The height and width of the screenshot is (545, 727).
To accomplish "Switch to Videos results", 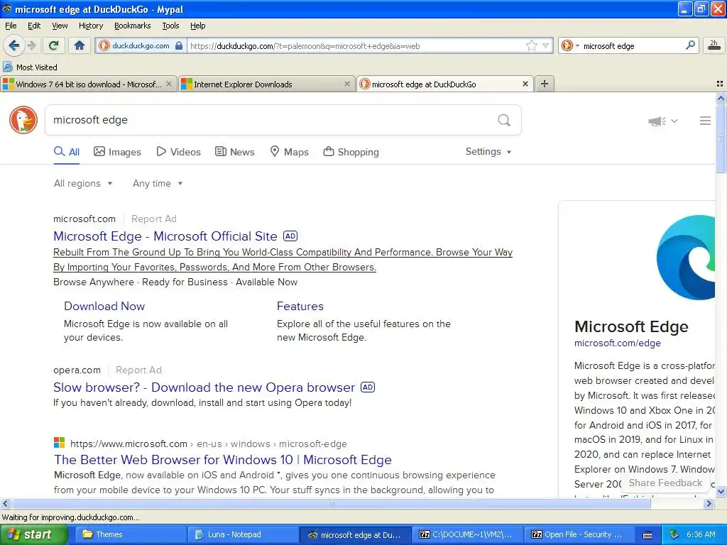I will point(178,152).
